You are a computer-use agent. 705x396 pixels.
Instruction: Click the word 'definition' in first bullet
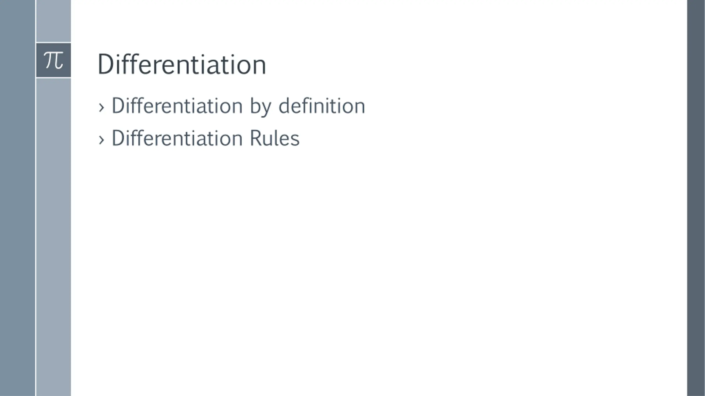pyautogui.click(x=322, y=105)
